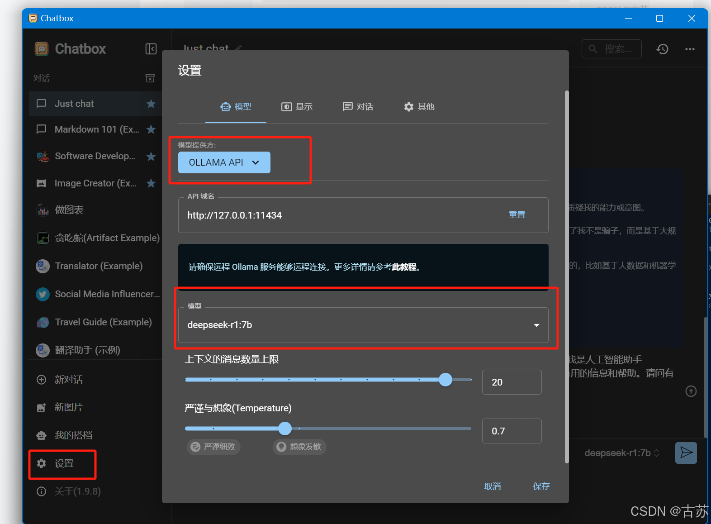
Task: Click the scroll-to-top arrow icon
Action: tap(691, 391)
